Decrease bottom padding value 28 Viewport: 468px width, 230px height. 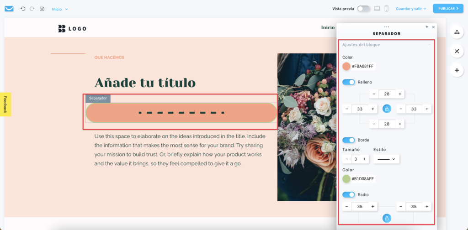374,124
